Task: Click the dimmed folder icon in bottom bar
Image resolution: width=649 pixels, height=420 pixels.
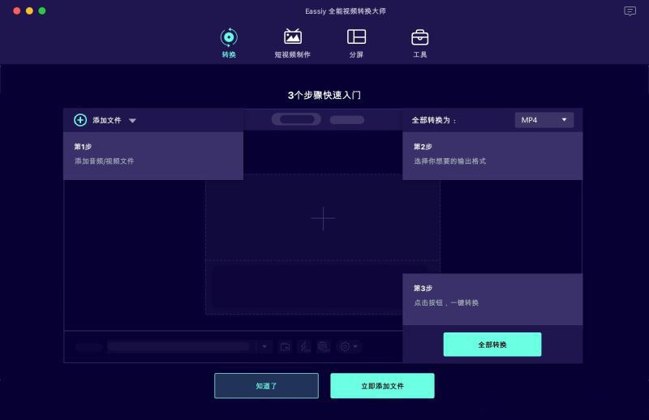Action: click(286, 346)
